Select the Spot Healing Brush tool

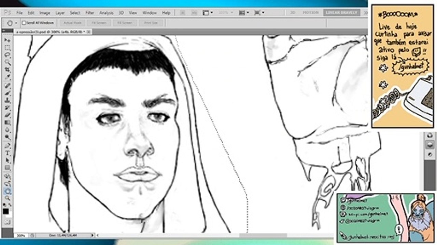click(x=7, y=86)
